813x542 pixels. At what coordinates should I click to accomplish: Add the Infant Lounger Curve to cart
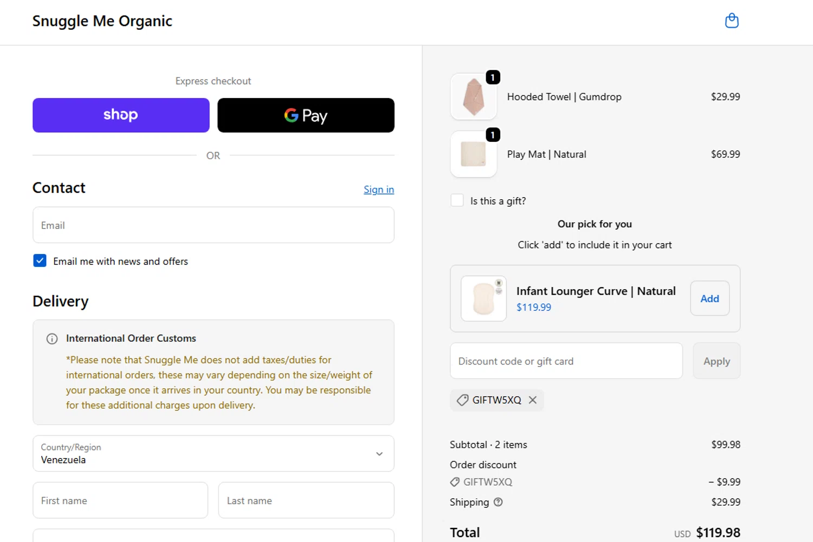click(709, 298)
